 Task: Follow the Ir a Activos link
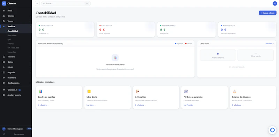point(141,105)
